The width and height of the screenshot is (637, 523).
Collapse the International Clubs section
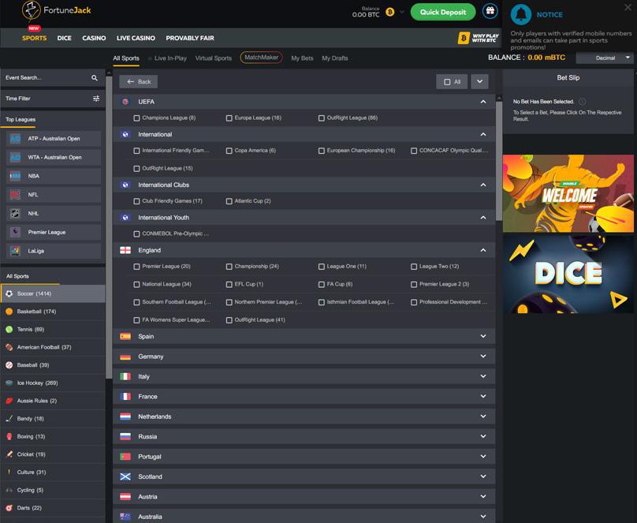click(483, 185)
